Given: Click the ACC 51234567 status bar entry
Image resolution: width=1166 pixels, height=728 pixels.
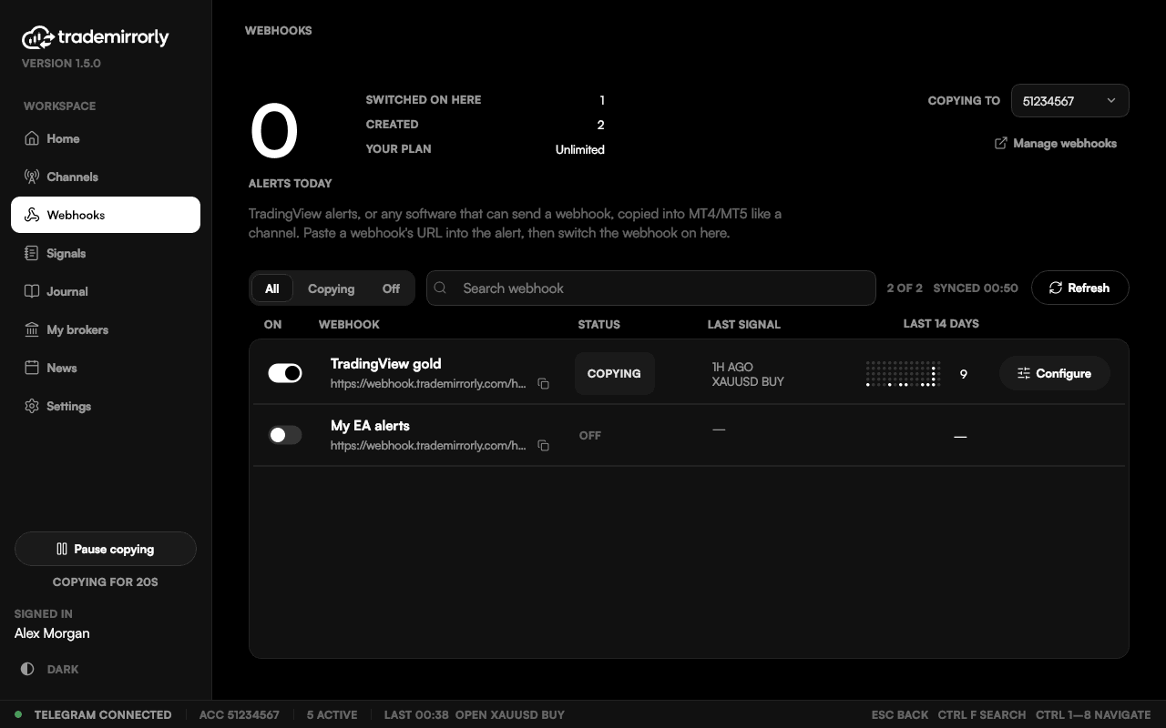Looking at the screenshot, I should [x=240, y=714].
